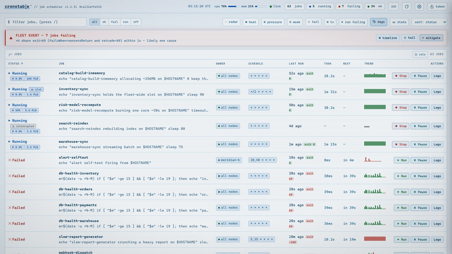Open the heat view

[x=251, y=22]
